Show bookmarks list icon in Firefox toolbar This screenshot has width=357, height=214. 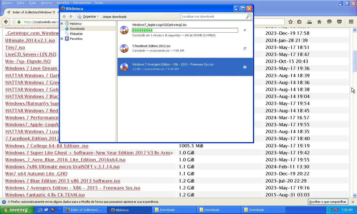pos(299,22)
